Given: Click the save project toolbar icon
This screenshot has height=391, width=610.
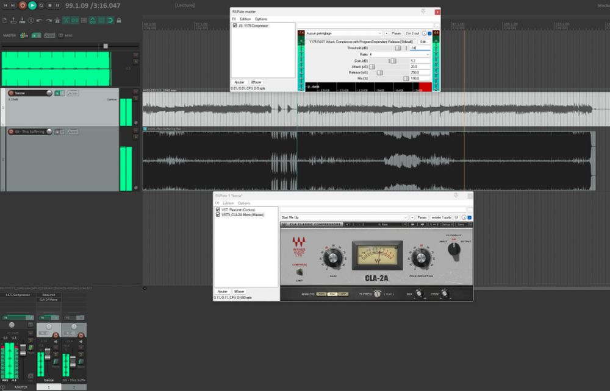Looking at the screenshot, I should 22,20.
